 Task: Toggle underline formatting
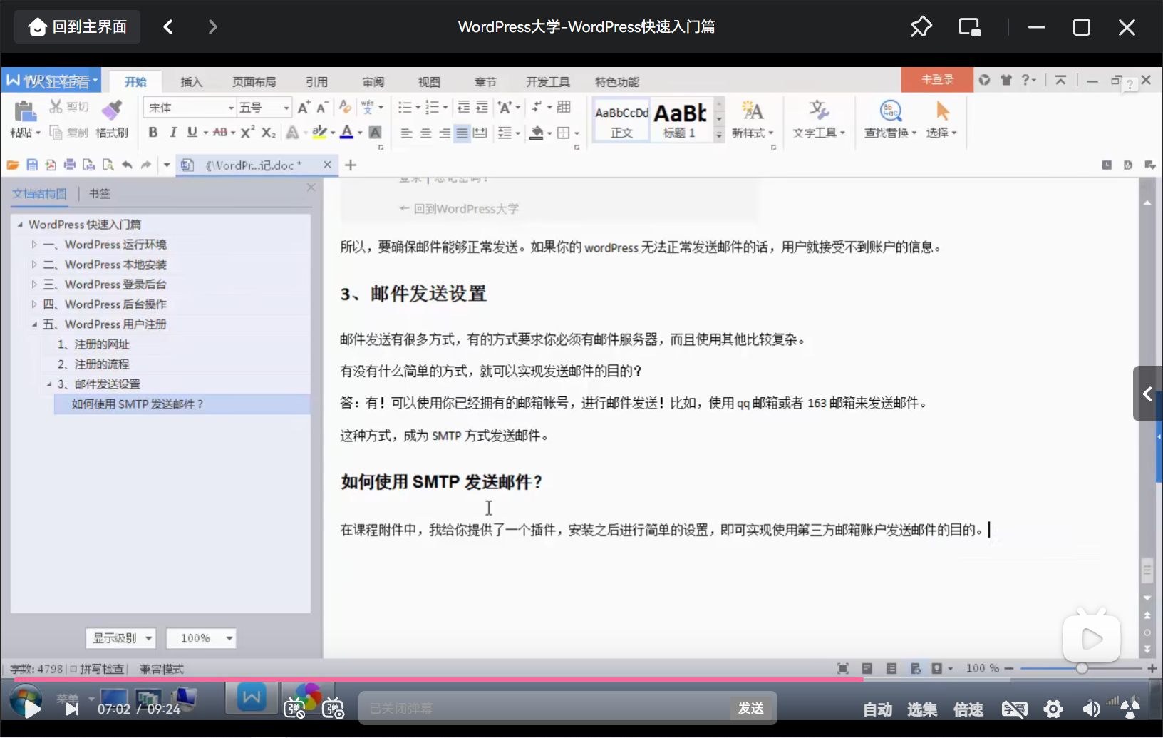pyautogui.click(x=192, y=133)
